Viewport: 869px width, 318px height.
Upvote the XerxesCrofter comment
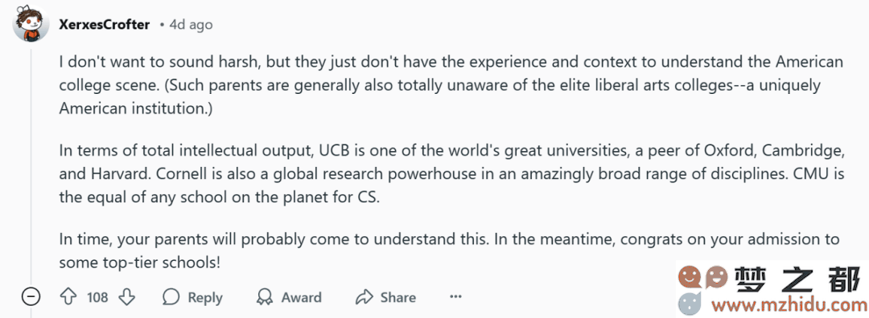click(68, 297)
